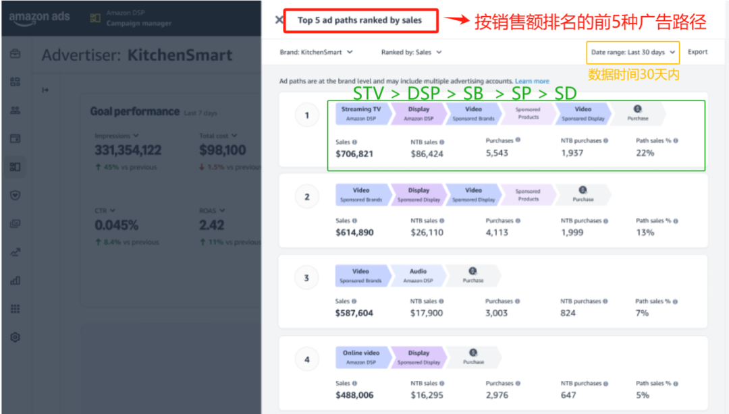Click the info icon next to Sales in path 2
This screenshot has height=414, width=729.
(x=355, y=220)
